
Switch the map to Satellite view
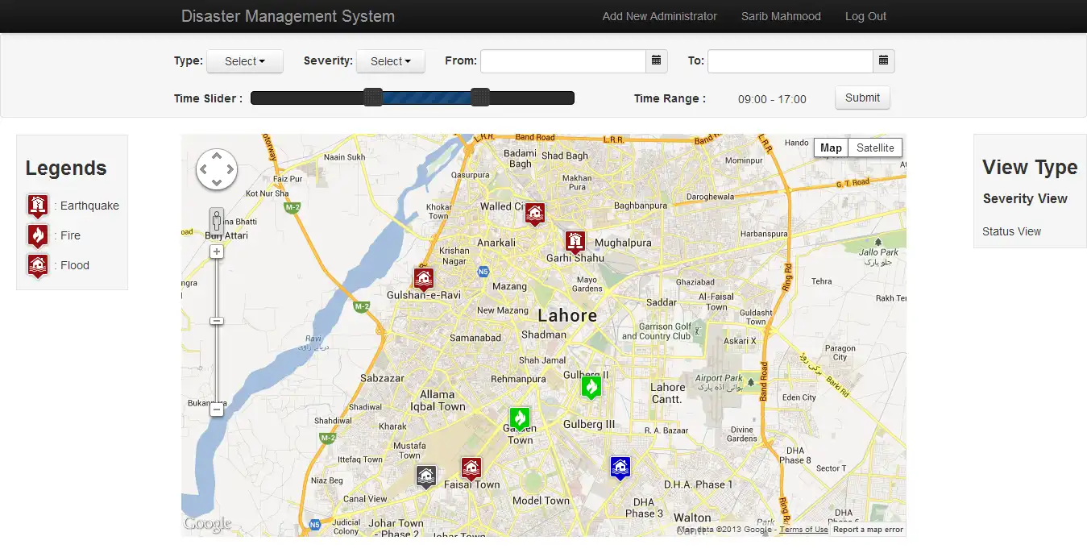[875, 148]
